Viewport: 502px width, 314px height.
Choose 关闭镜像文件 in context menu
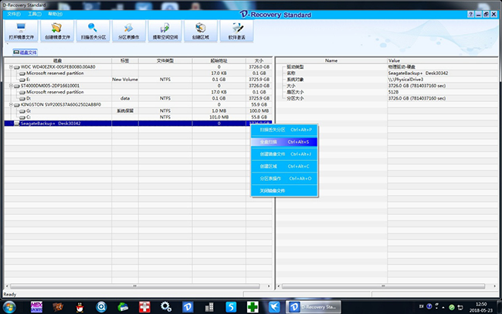point(285,191)
